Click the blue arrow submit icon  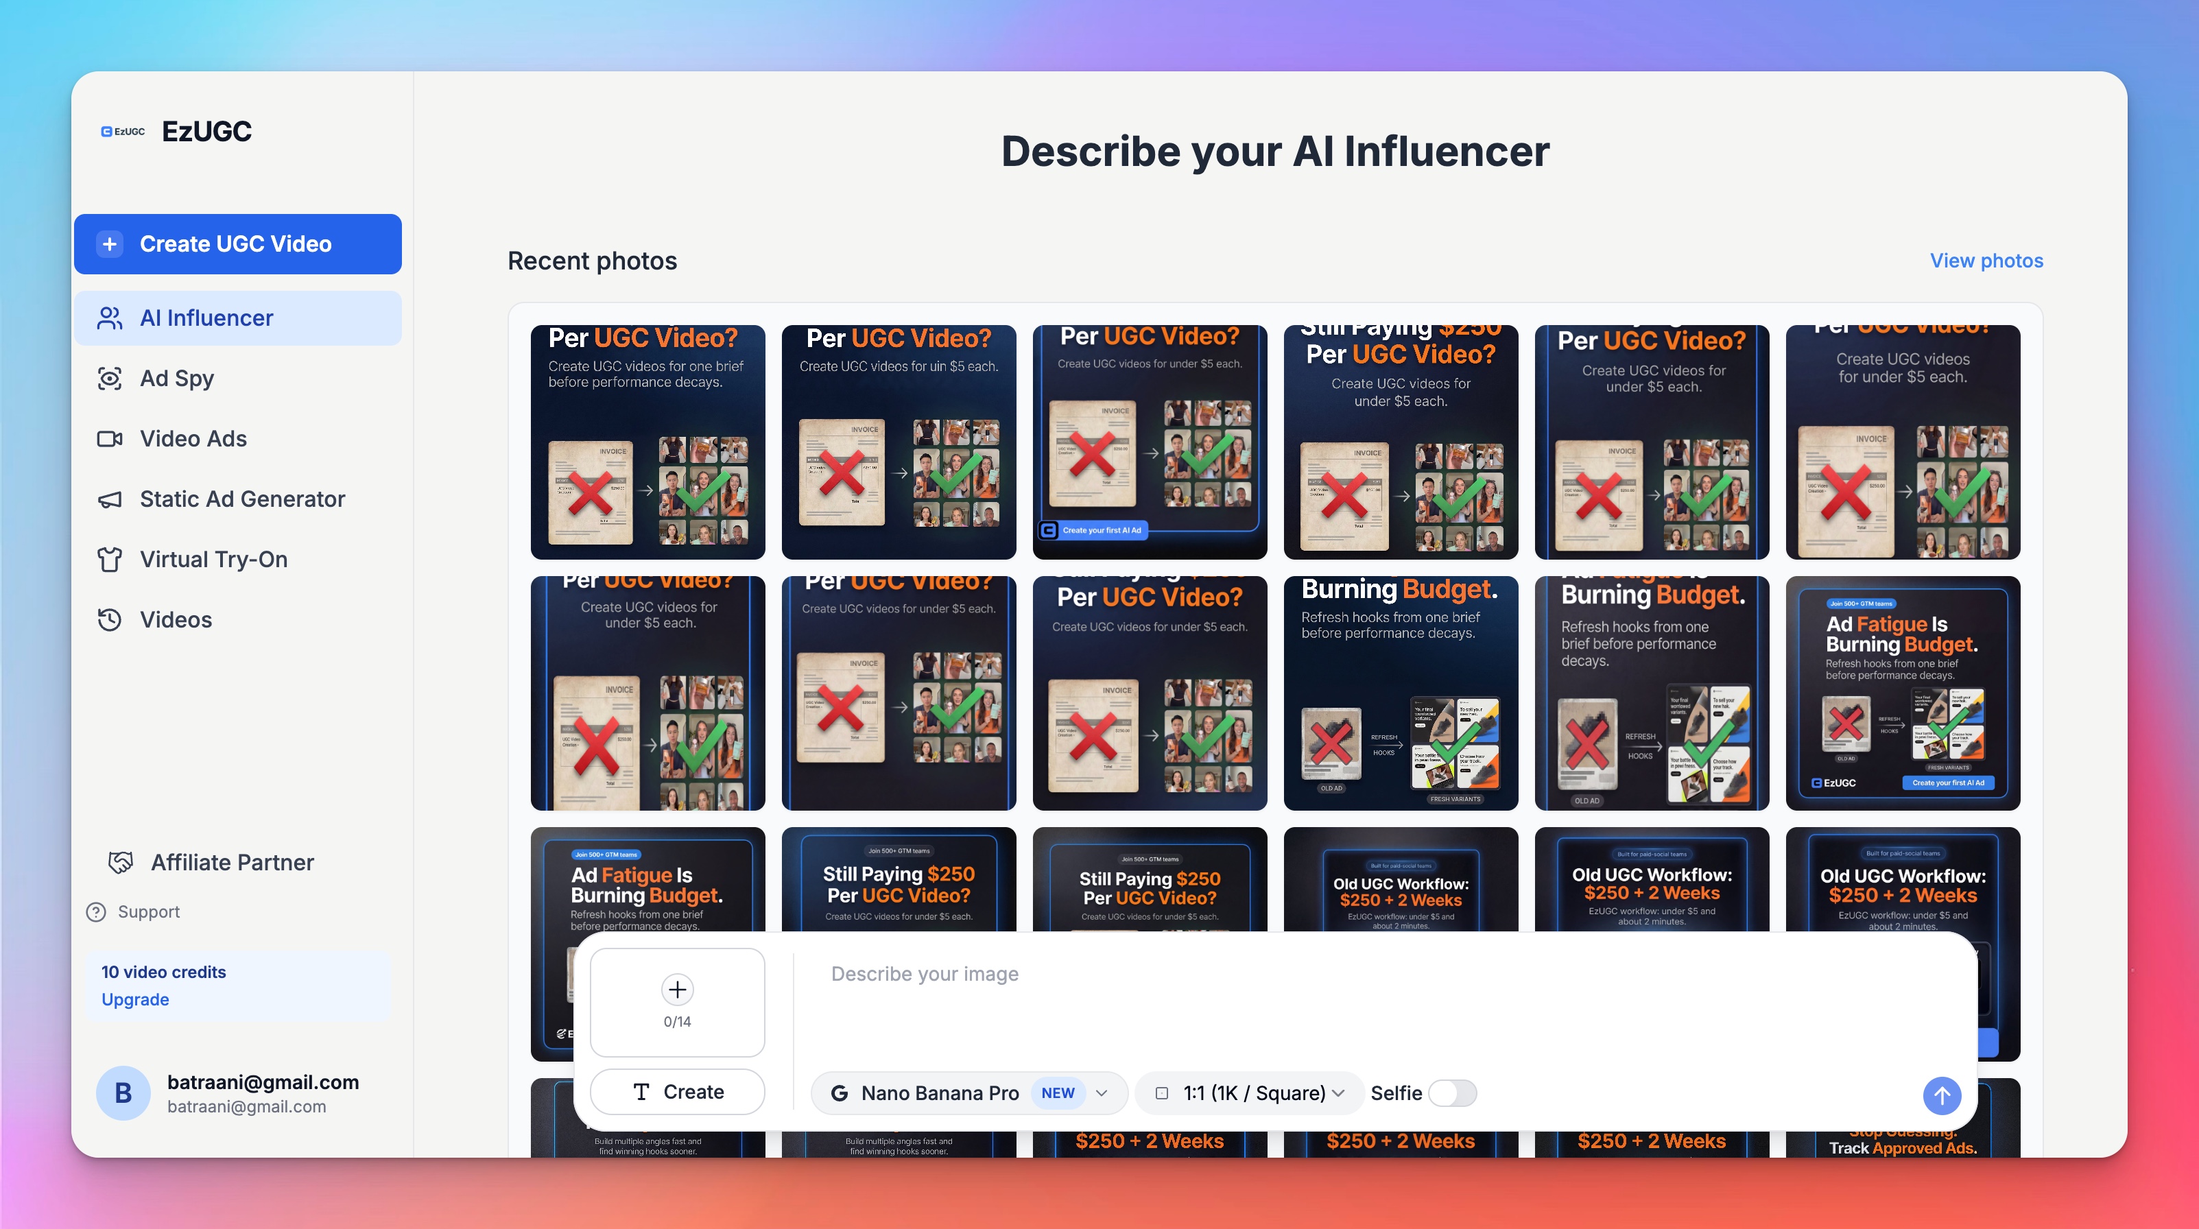tap(1941, 1095)
